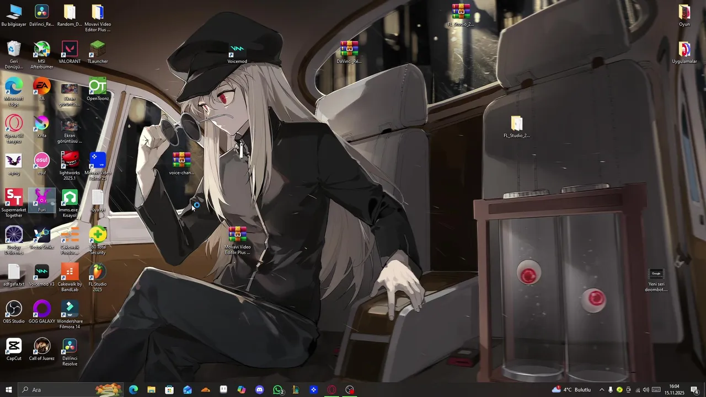Open the volume speaker tray icon
Screen dimensions: 706x397
click(x=646, y=390)
